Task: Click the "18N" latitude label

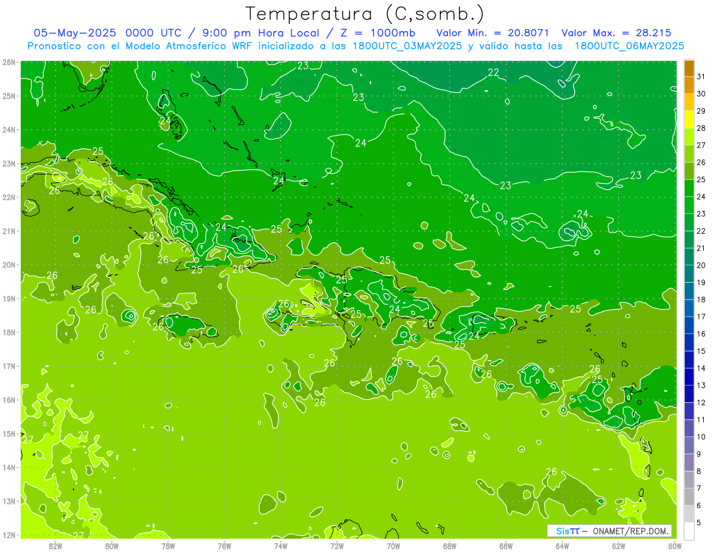Action: tap(9, 332)
